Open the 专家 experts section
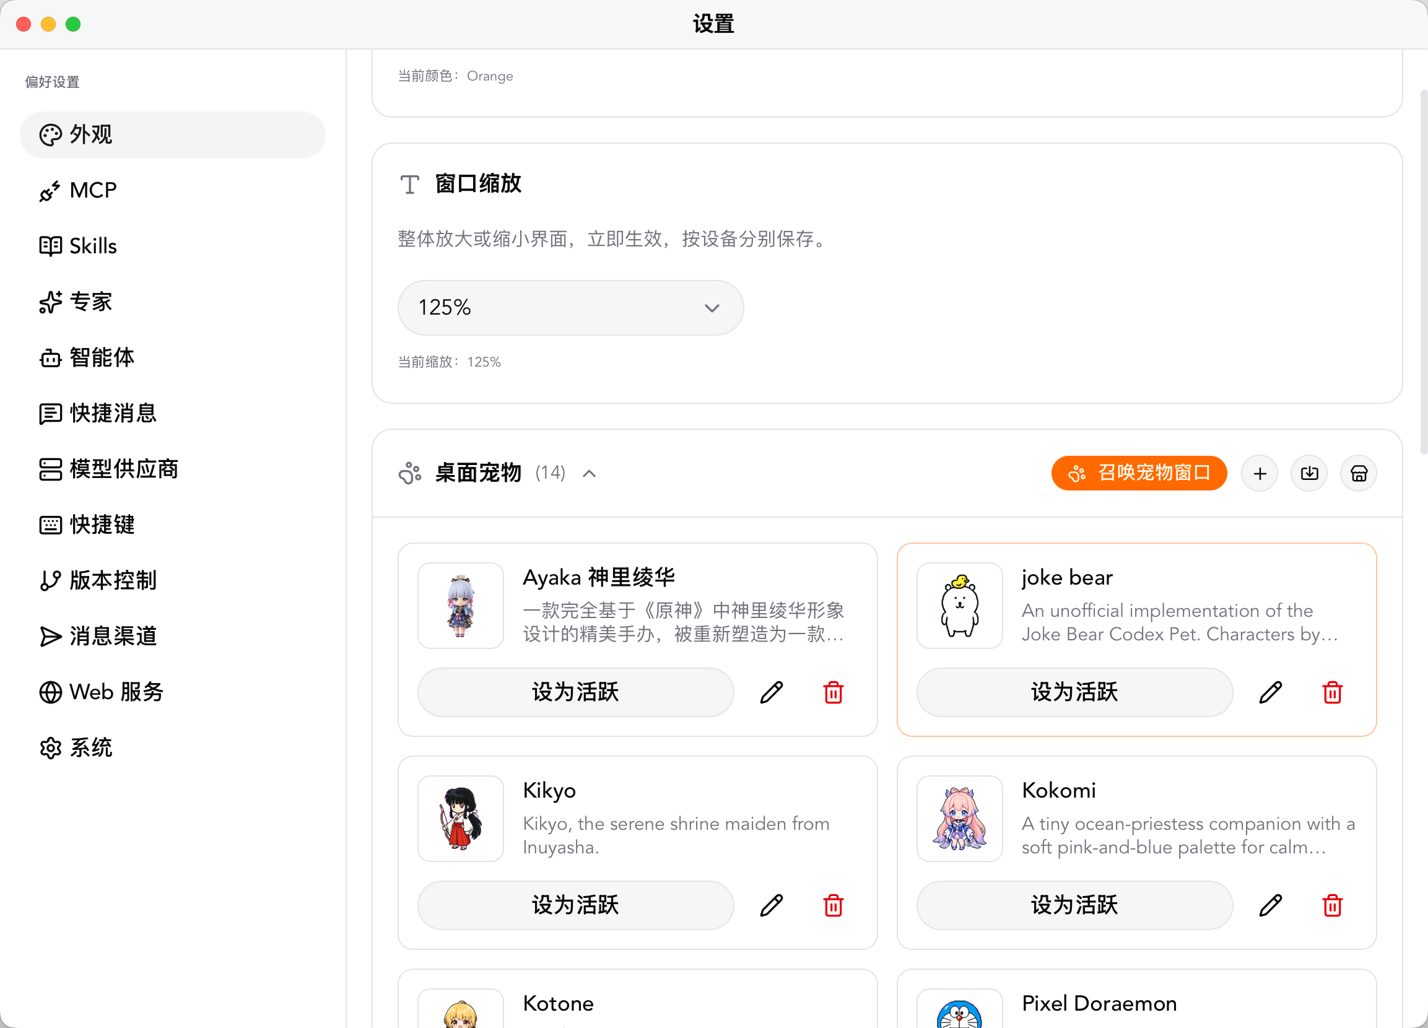 click(173, 302)
